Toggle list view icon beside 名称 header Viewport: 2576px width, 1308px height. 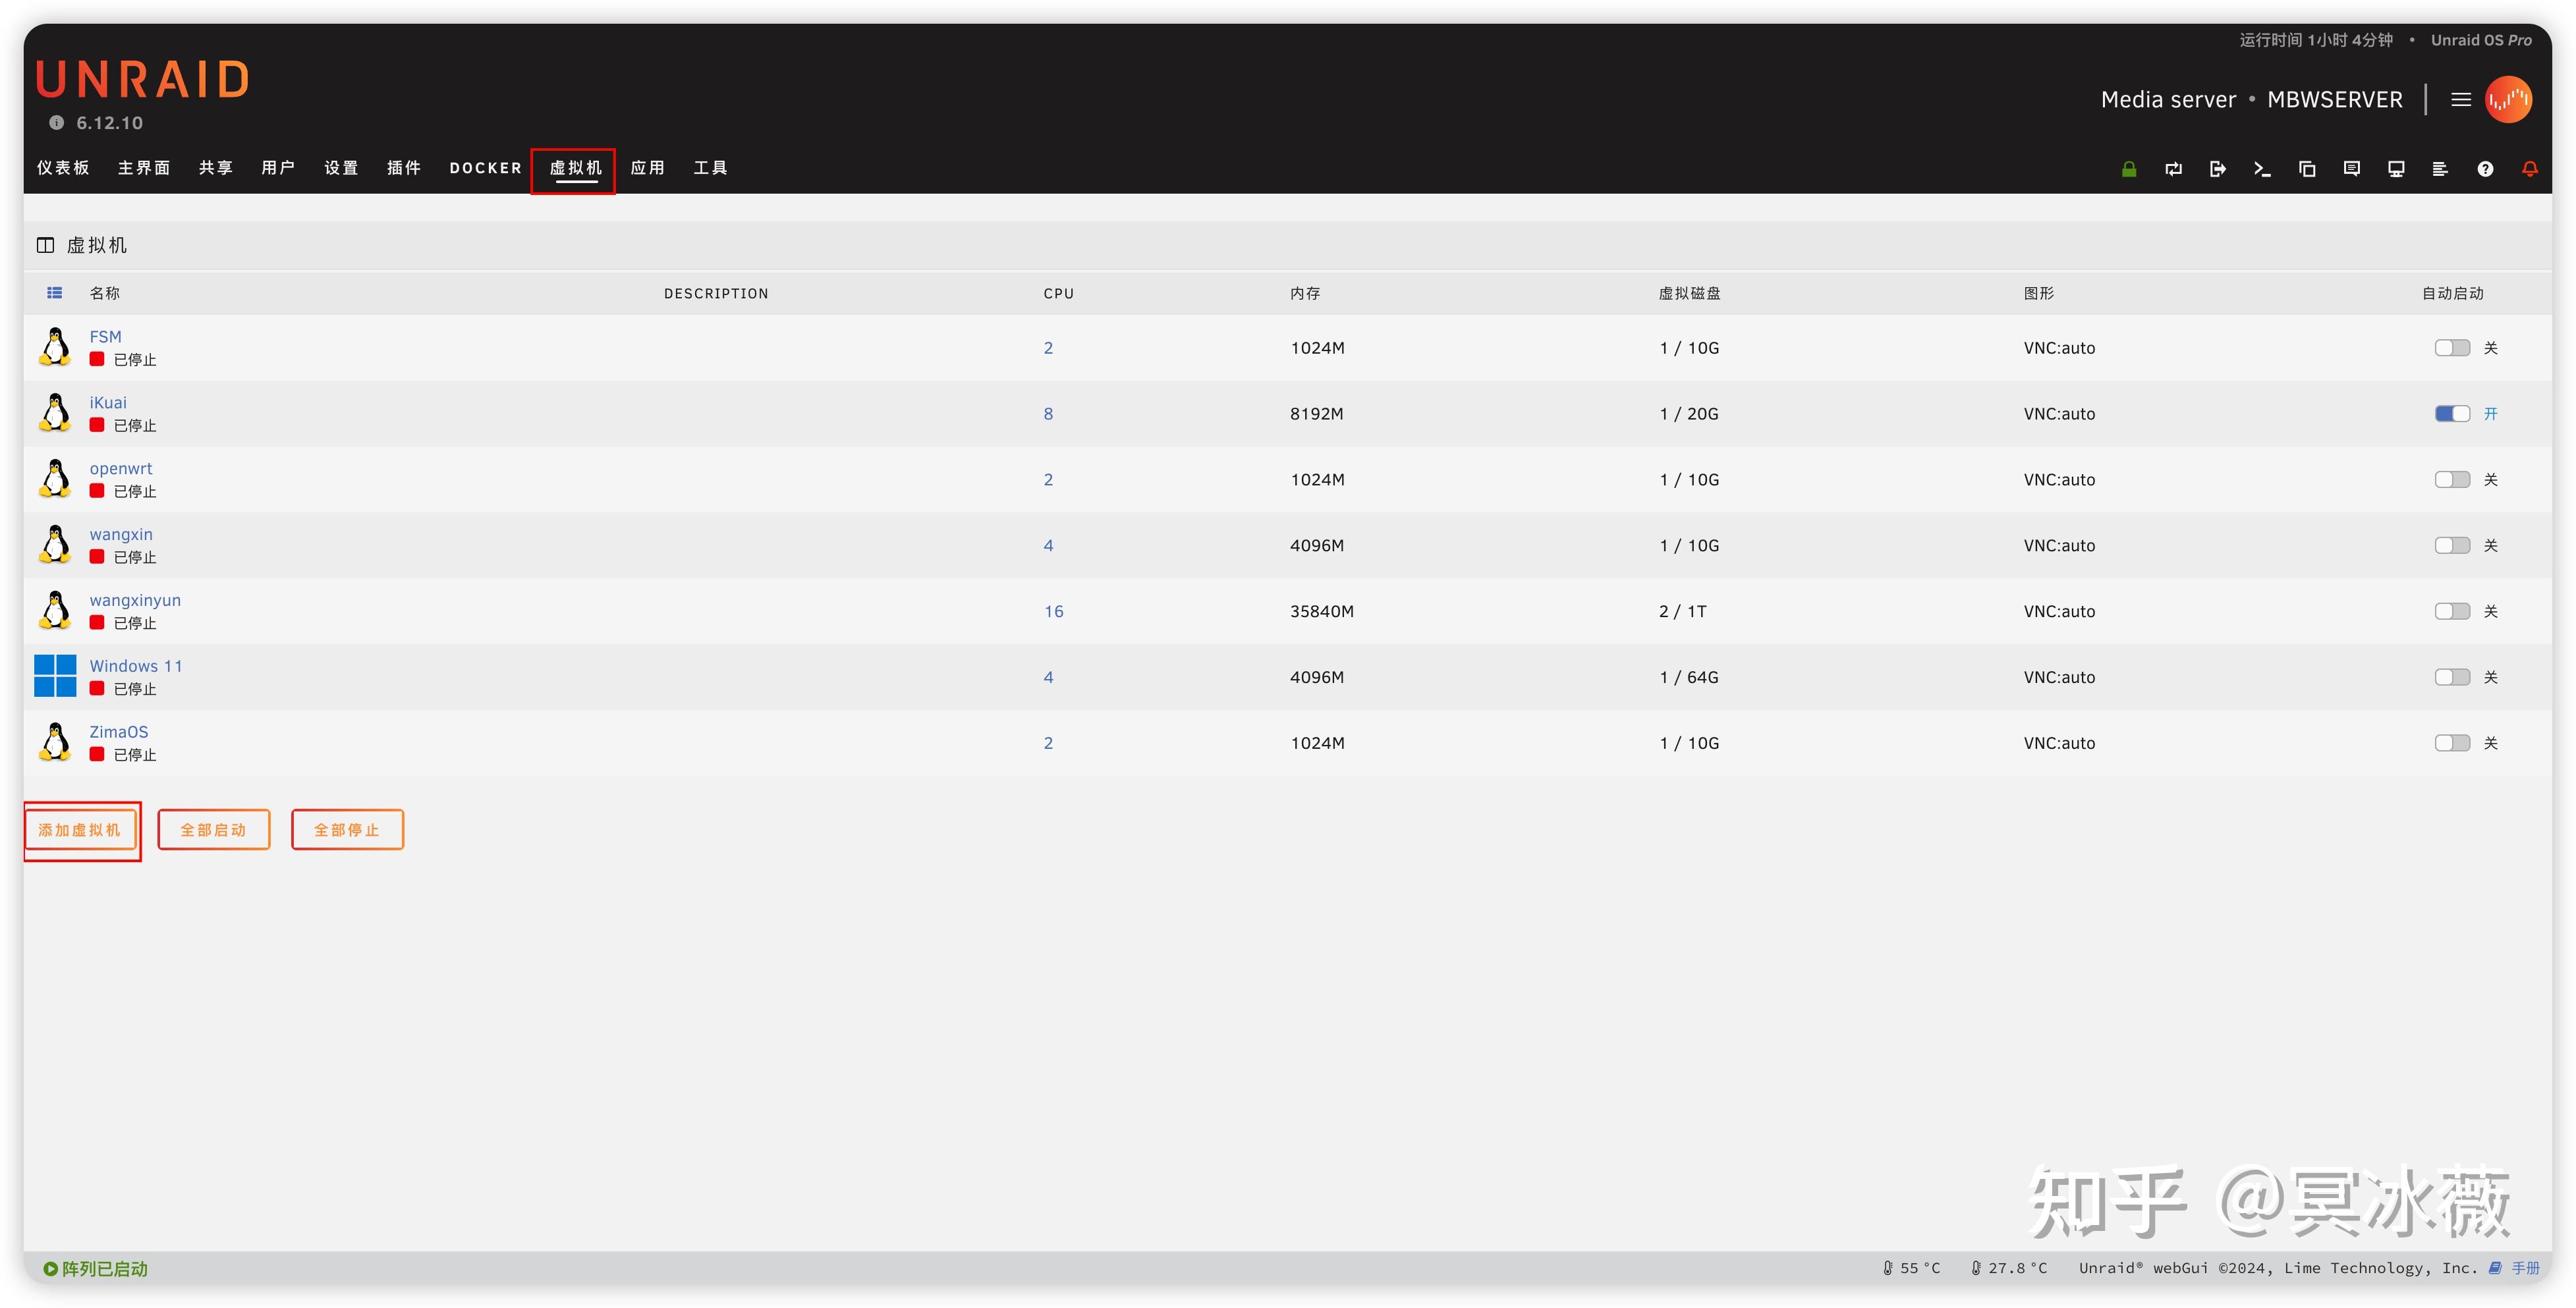coord(54,293)
